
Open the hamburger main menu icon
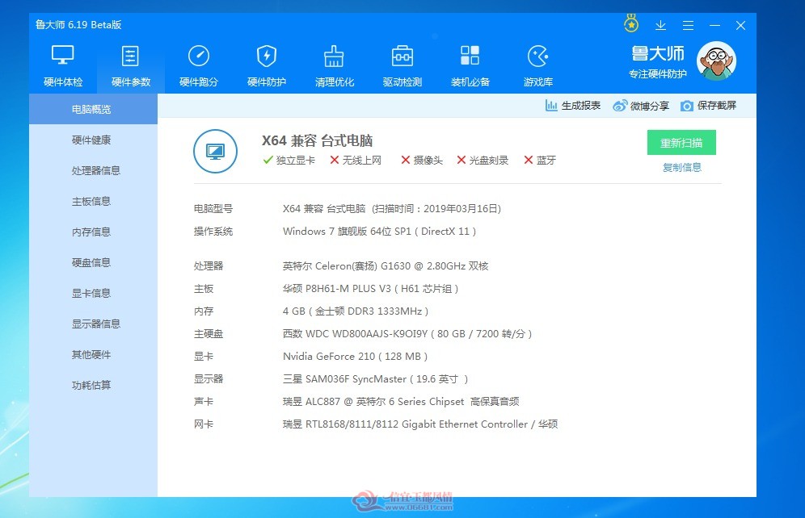tap(688, 25)
